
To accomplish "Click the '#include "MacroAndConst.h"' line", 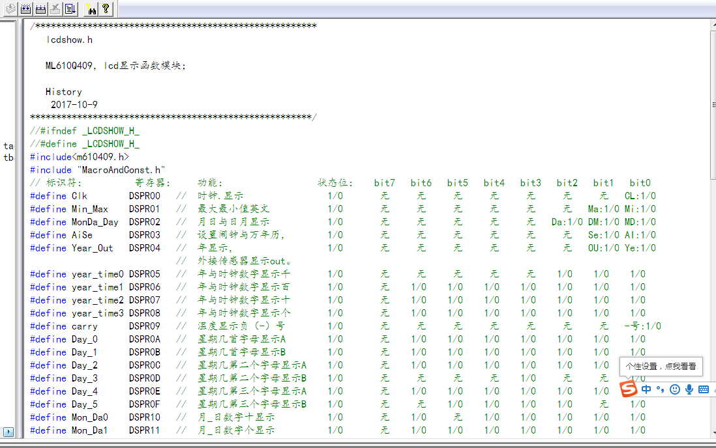I will (x=97, y=170).
